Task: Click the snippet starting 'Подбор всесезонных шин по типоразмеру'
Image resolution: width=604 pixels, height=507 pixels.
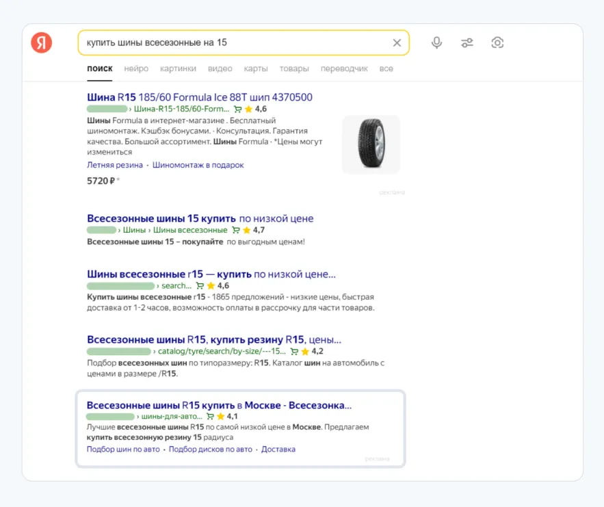Action: pos(236,368)
